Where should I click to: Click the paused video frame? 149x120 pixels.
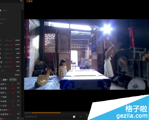(86, 54)
